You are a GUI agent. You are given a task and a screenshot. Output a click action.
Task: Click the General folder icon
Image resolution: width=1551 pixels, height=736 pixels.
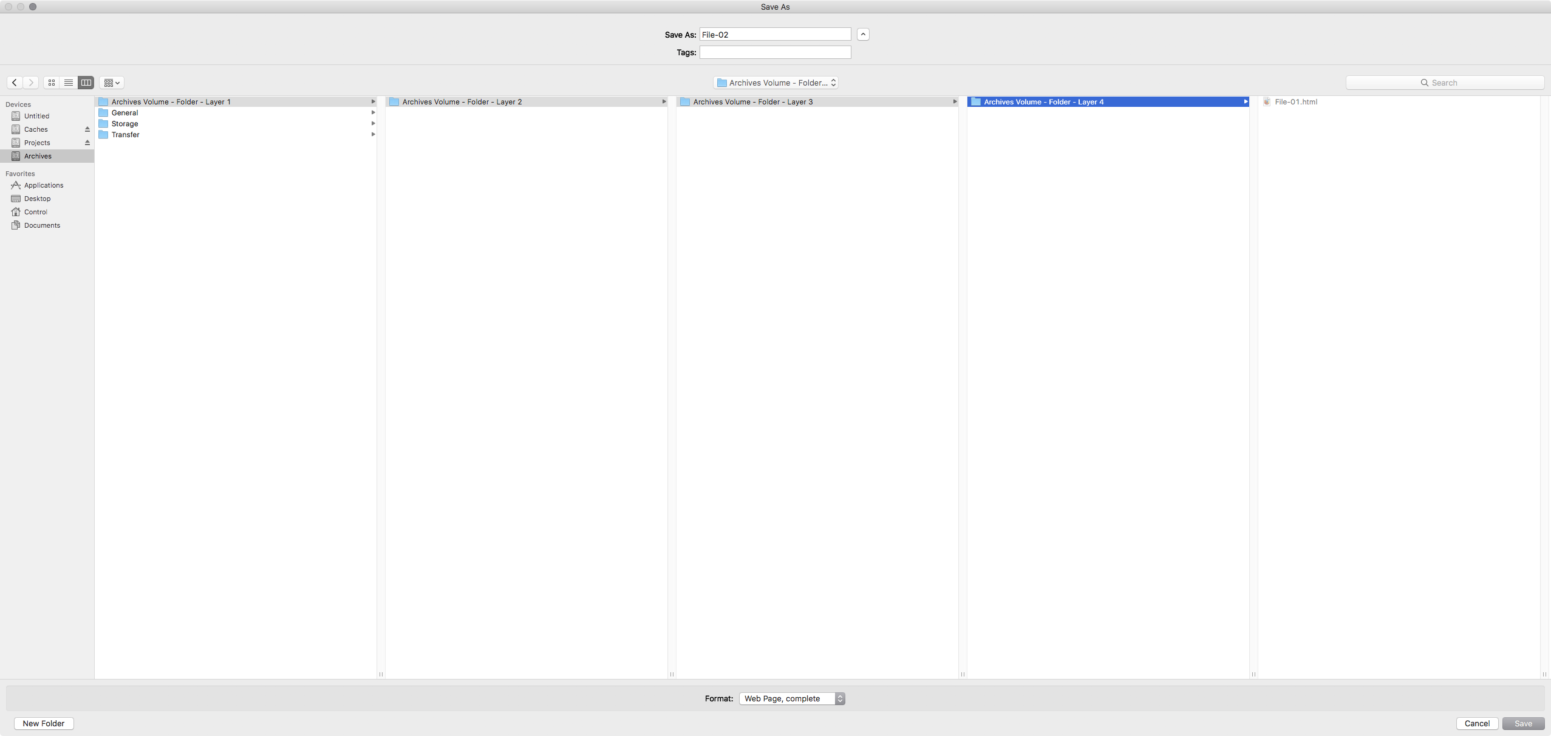pos(103,113)
